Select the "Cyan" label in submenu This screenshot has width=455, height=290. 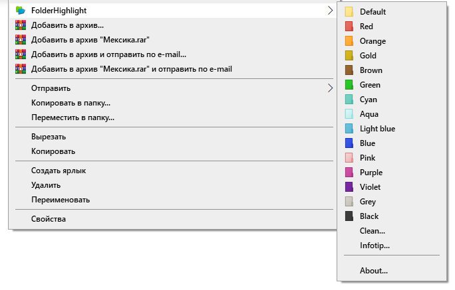click(x=369, y=100)
